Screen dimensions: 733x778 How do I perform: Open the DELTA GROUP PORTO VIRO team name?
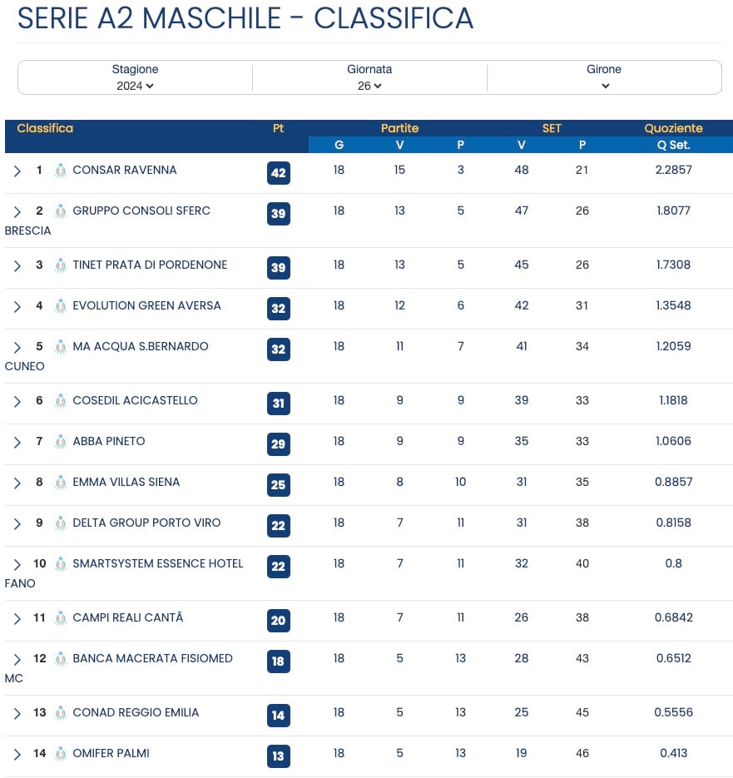click(146, 522)
